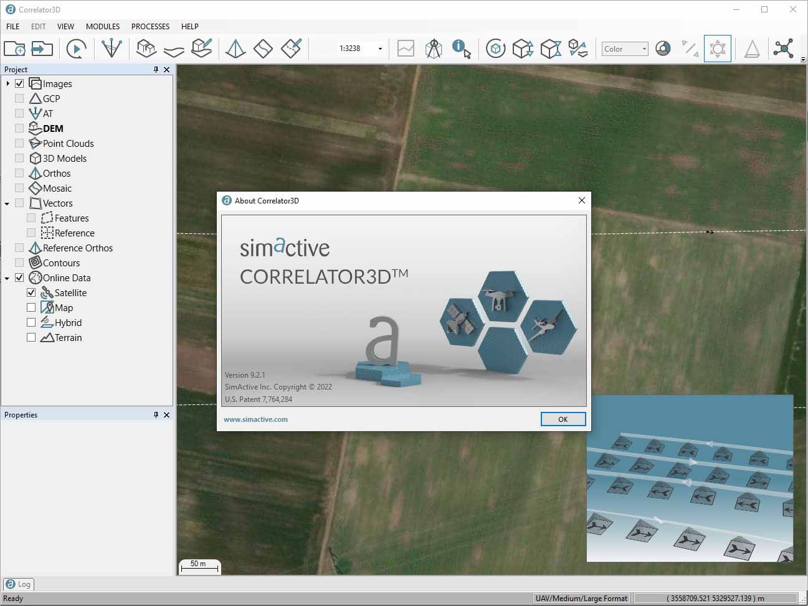
Task: Visit the www.simactive.com link
Action: [x=255, y=419]
